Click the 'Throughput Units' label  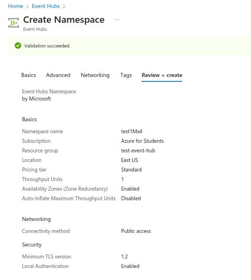[42, 179]
